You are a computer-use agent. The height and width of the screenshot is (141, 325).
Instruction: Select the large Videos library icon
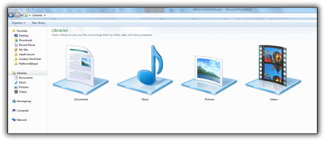coord(273,70)
